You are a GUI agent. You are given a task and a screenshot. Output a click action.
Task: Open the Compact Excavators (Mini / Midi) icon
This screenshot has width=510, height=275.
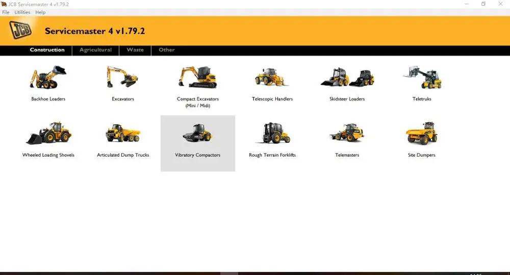pos(198,77)
